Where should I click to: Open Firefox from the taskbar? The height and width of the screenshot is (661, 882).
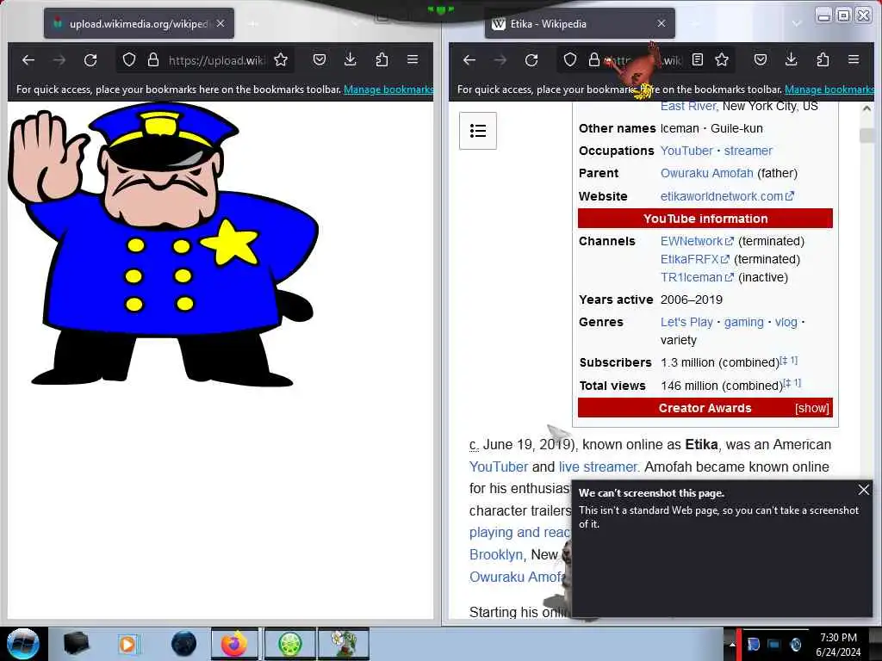(234, 644)
